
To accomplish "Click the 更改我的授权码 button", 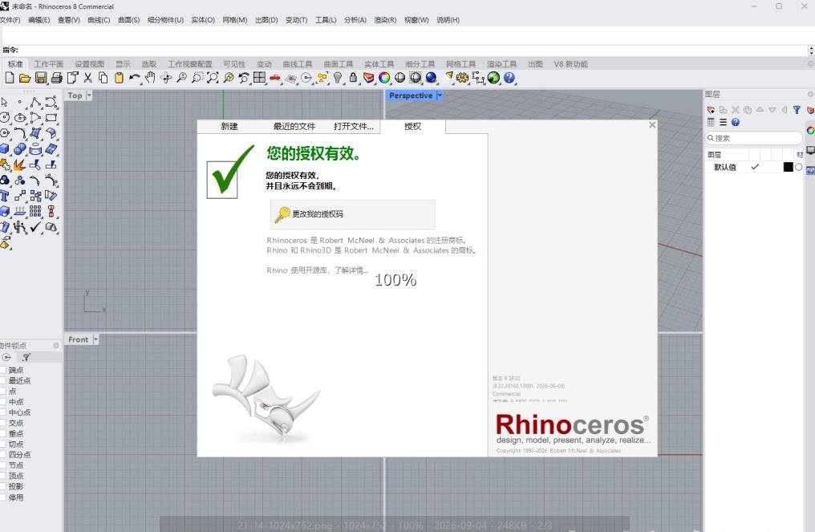I will 352,213.
